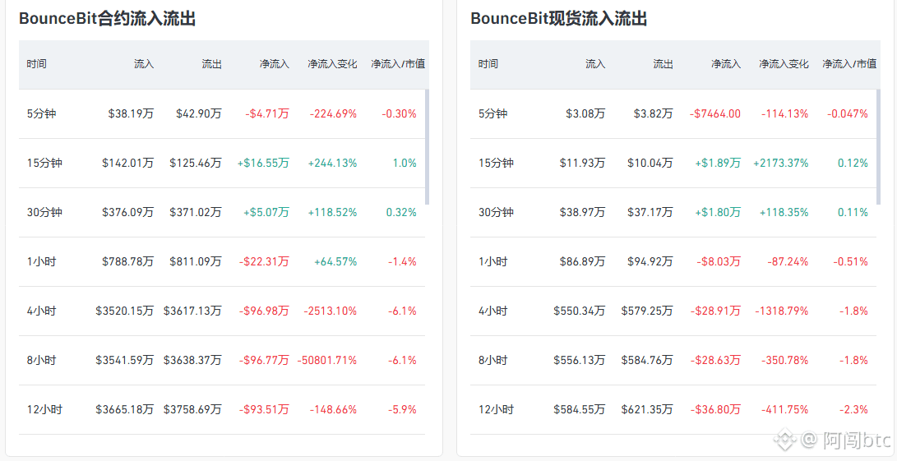Click the Binance watermark logo icon

coord(785,439)
